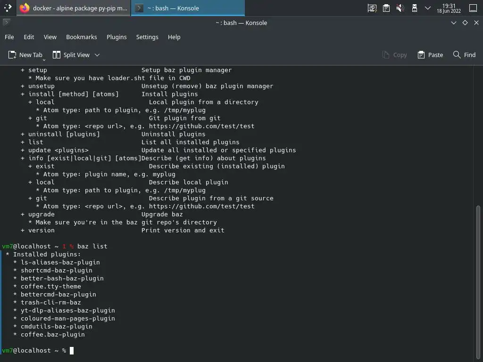The height and width of the screenshot is (362, 483).
Task: Open the clipboard tray icon
Action: 386,8
